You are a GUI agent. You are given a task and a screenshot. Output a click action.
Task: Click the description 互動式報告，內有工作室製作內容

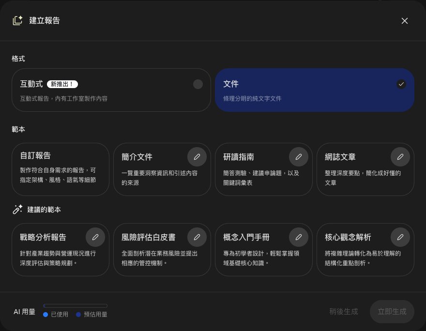pos(63,99)
